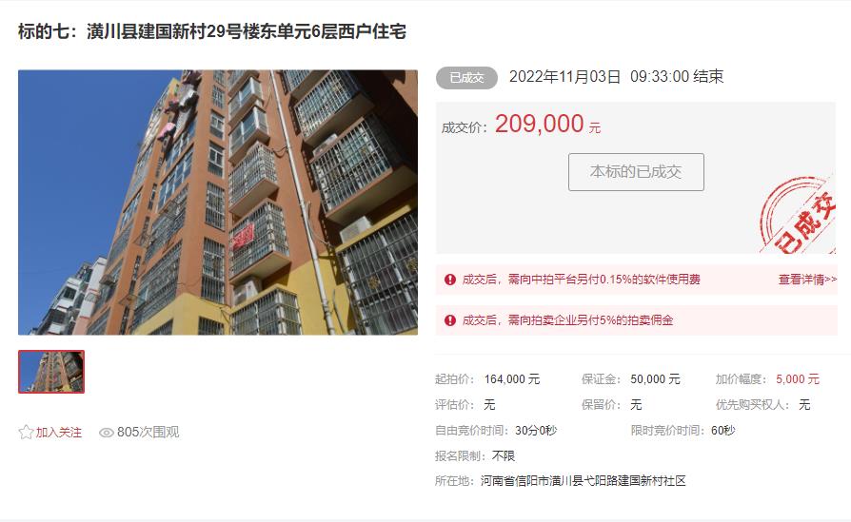Click the 所在地 address 河南省信阳市潢川县

coord(583,481)
